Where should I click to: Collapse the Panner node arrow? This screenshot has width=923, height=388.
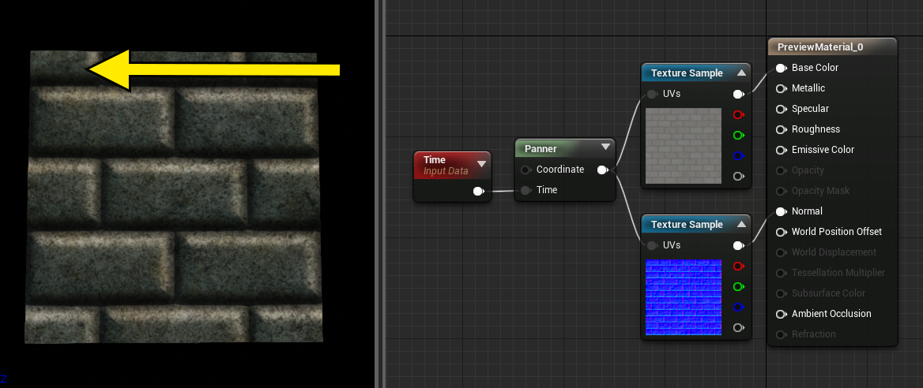coord(605,147)
